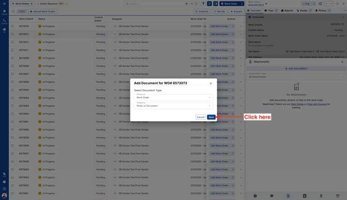The width and height of the screenshot is (347, 200).
Task: Click the Work Order create button
Action: [229, 4]
